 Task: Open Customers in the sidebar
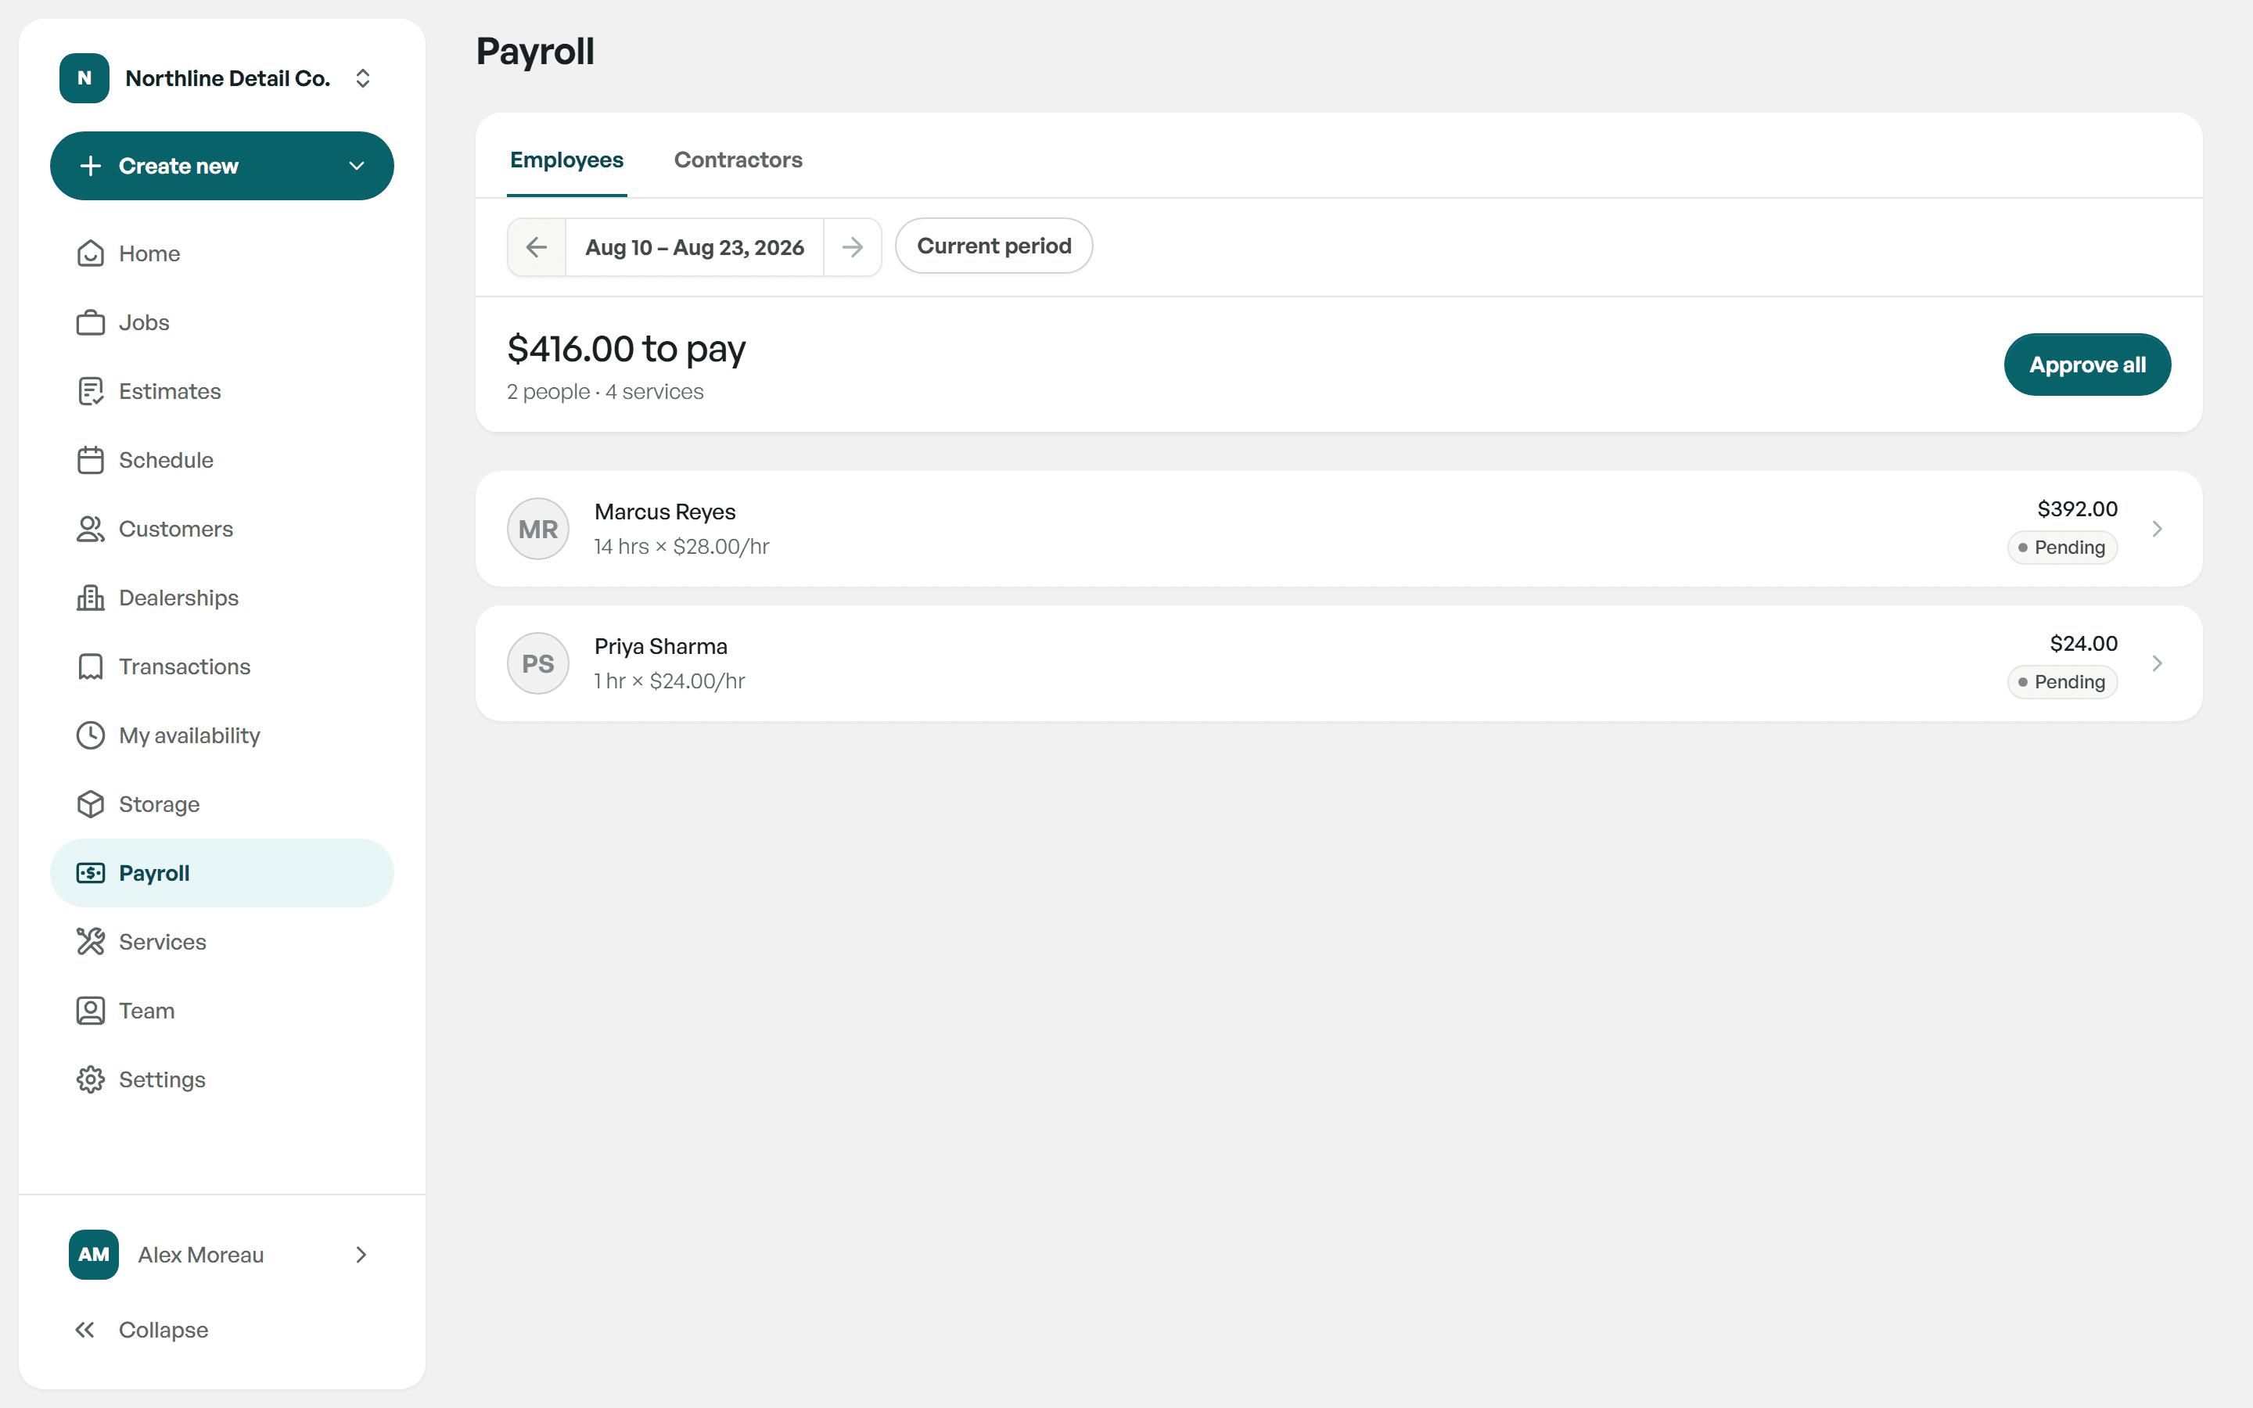(x=222, y=529)
